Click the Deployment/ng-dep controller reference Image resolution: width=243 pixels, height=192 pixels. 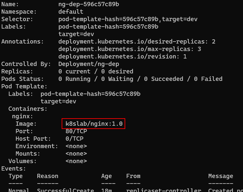(89, 64)
